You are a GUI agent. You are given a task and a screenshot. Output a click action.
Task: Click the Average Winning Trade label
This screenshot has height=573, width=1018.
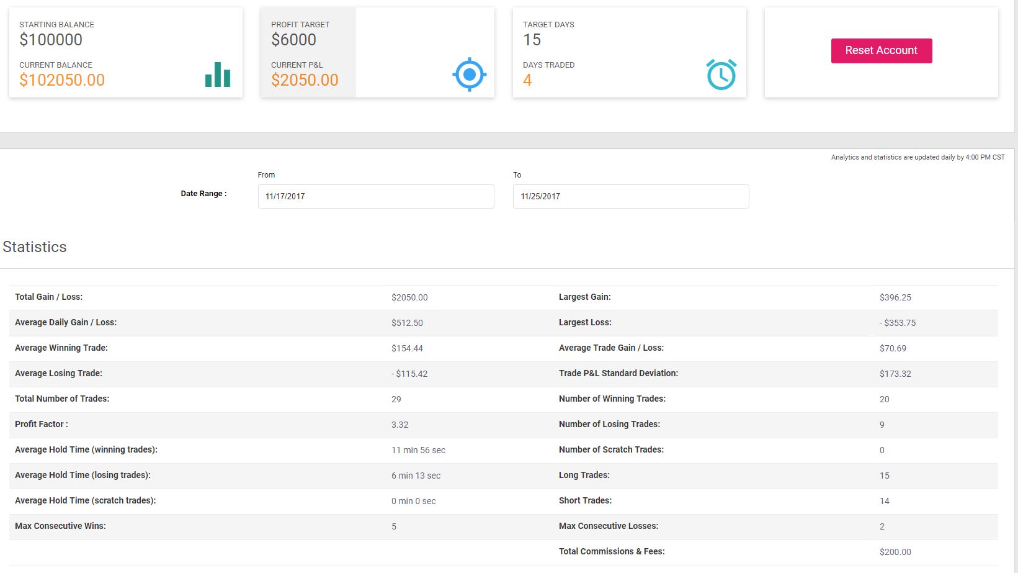point(61,348)
